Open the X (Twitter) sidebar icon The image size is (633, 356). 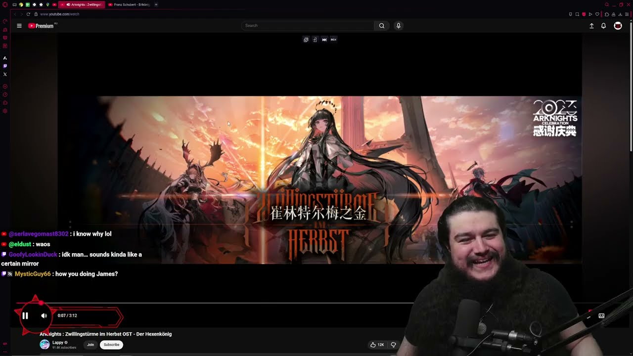coord(5,74)
